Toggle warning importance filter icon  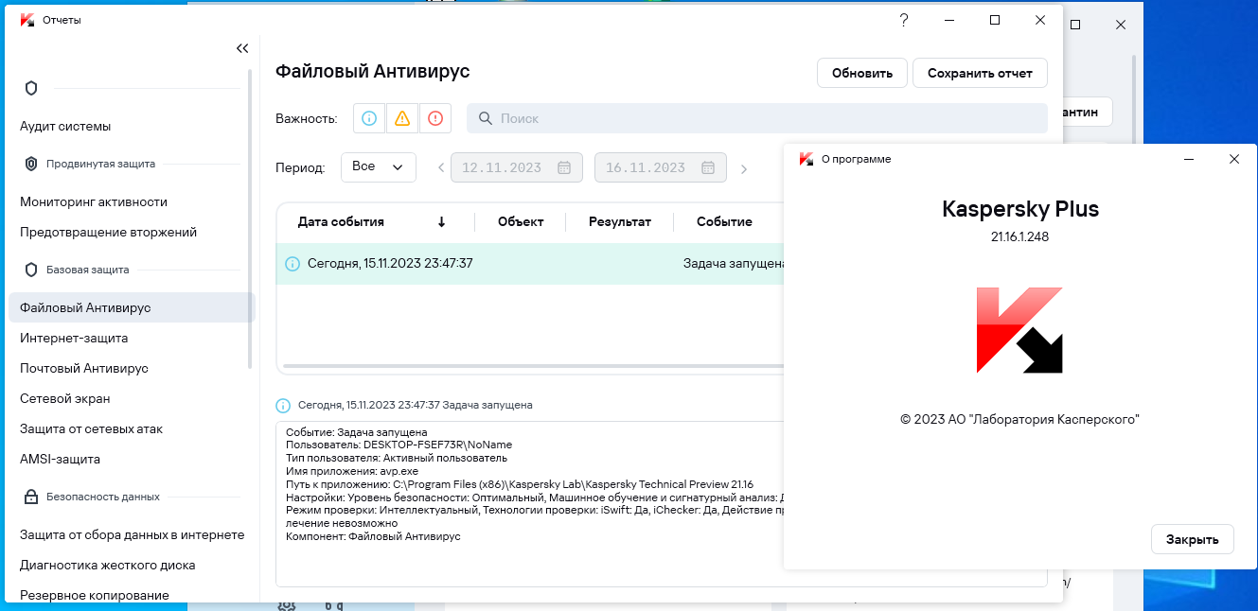(402, 118)
